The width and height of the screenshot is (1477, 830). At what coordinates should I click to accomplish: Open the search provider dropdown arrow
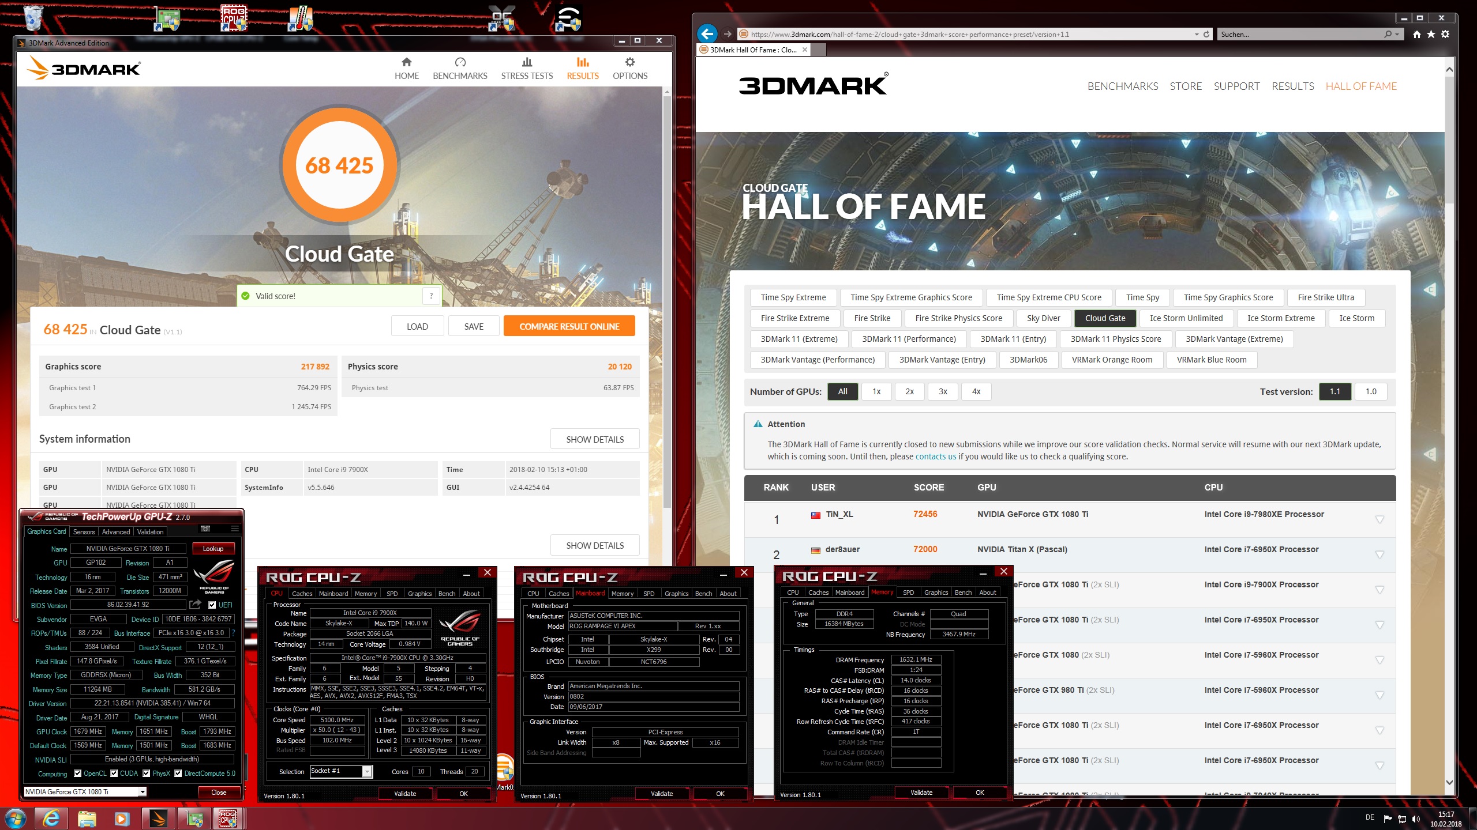tap(1397, 34)
